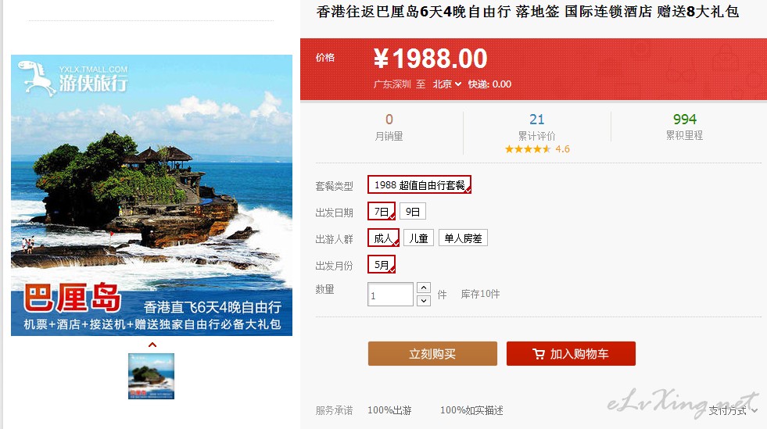Click the white horse logo of 游侠旅行
This screenshot has width=767, height=429.
(37, 77)
